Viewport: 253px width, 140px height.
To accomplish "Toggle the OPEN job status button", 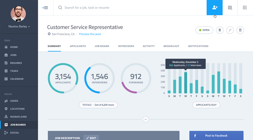I will pyautogui.click(x=204, y=30).
